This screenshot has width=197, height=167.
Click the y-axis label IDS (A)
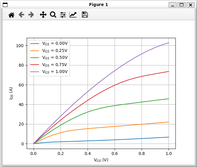[11, 93]
